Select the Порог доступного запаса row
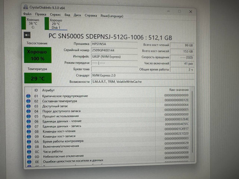Screen dimensions: 239x179 click(x=108, y=111)
